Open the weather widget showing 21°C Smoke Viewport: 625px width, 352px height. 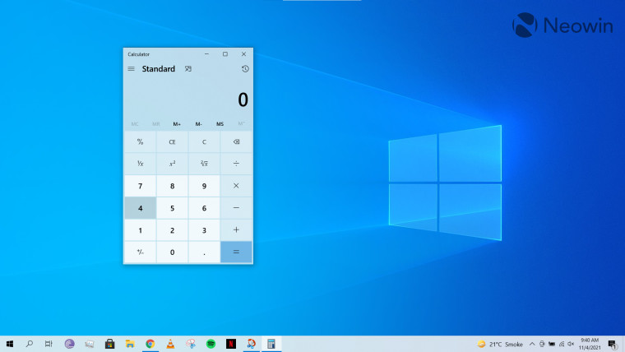pos(500,344)
